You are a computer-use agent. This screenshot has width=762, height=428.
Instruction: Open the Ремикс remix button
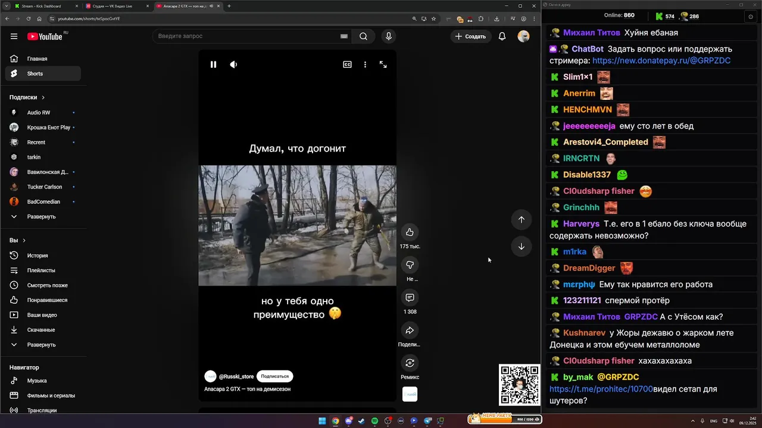[410, 363]
